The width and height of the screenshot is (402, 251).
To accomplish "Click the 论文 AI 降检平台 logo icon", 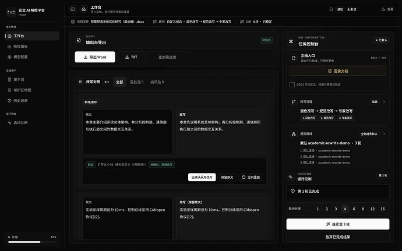I will click(11, 12).
